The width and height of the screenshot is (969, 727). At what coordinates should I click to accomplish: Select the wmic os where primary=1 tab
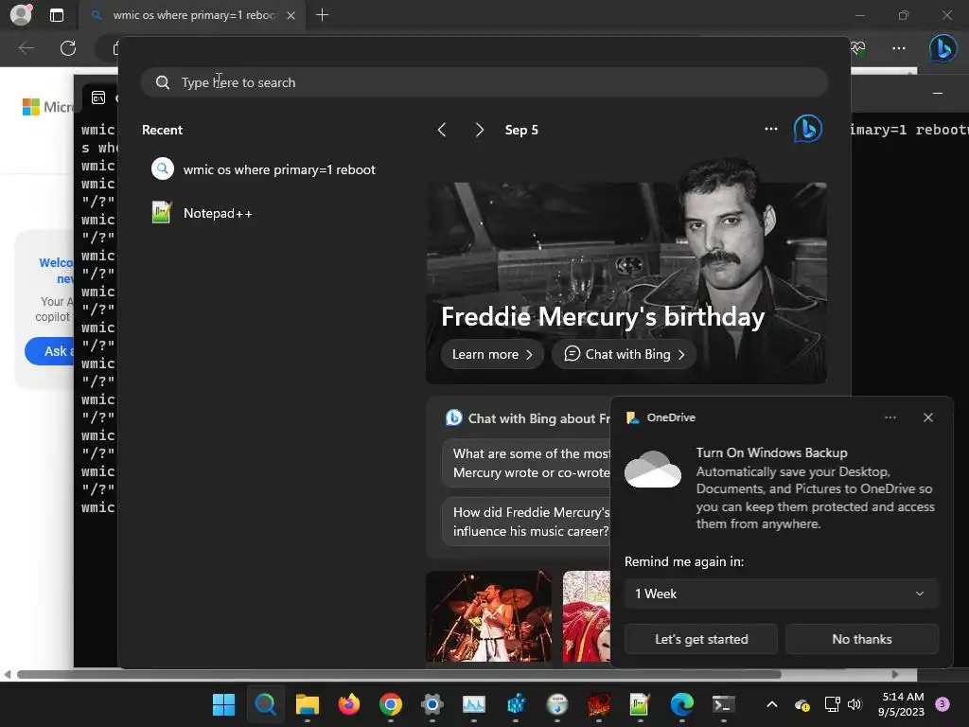pos(192,15)
